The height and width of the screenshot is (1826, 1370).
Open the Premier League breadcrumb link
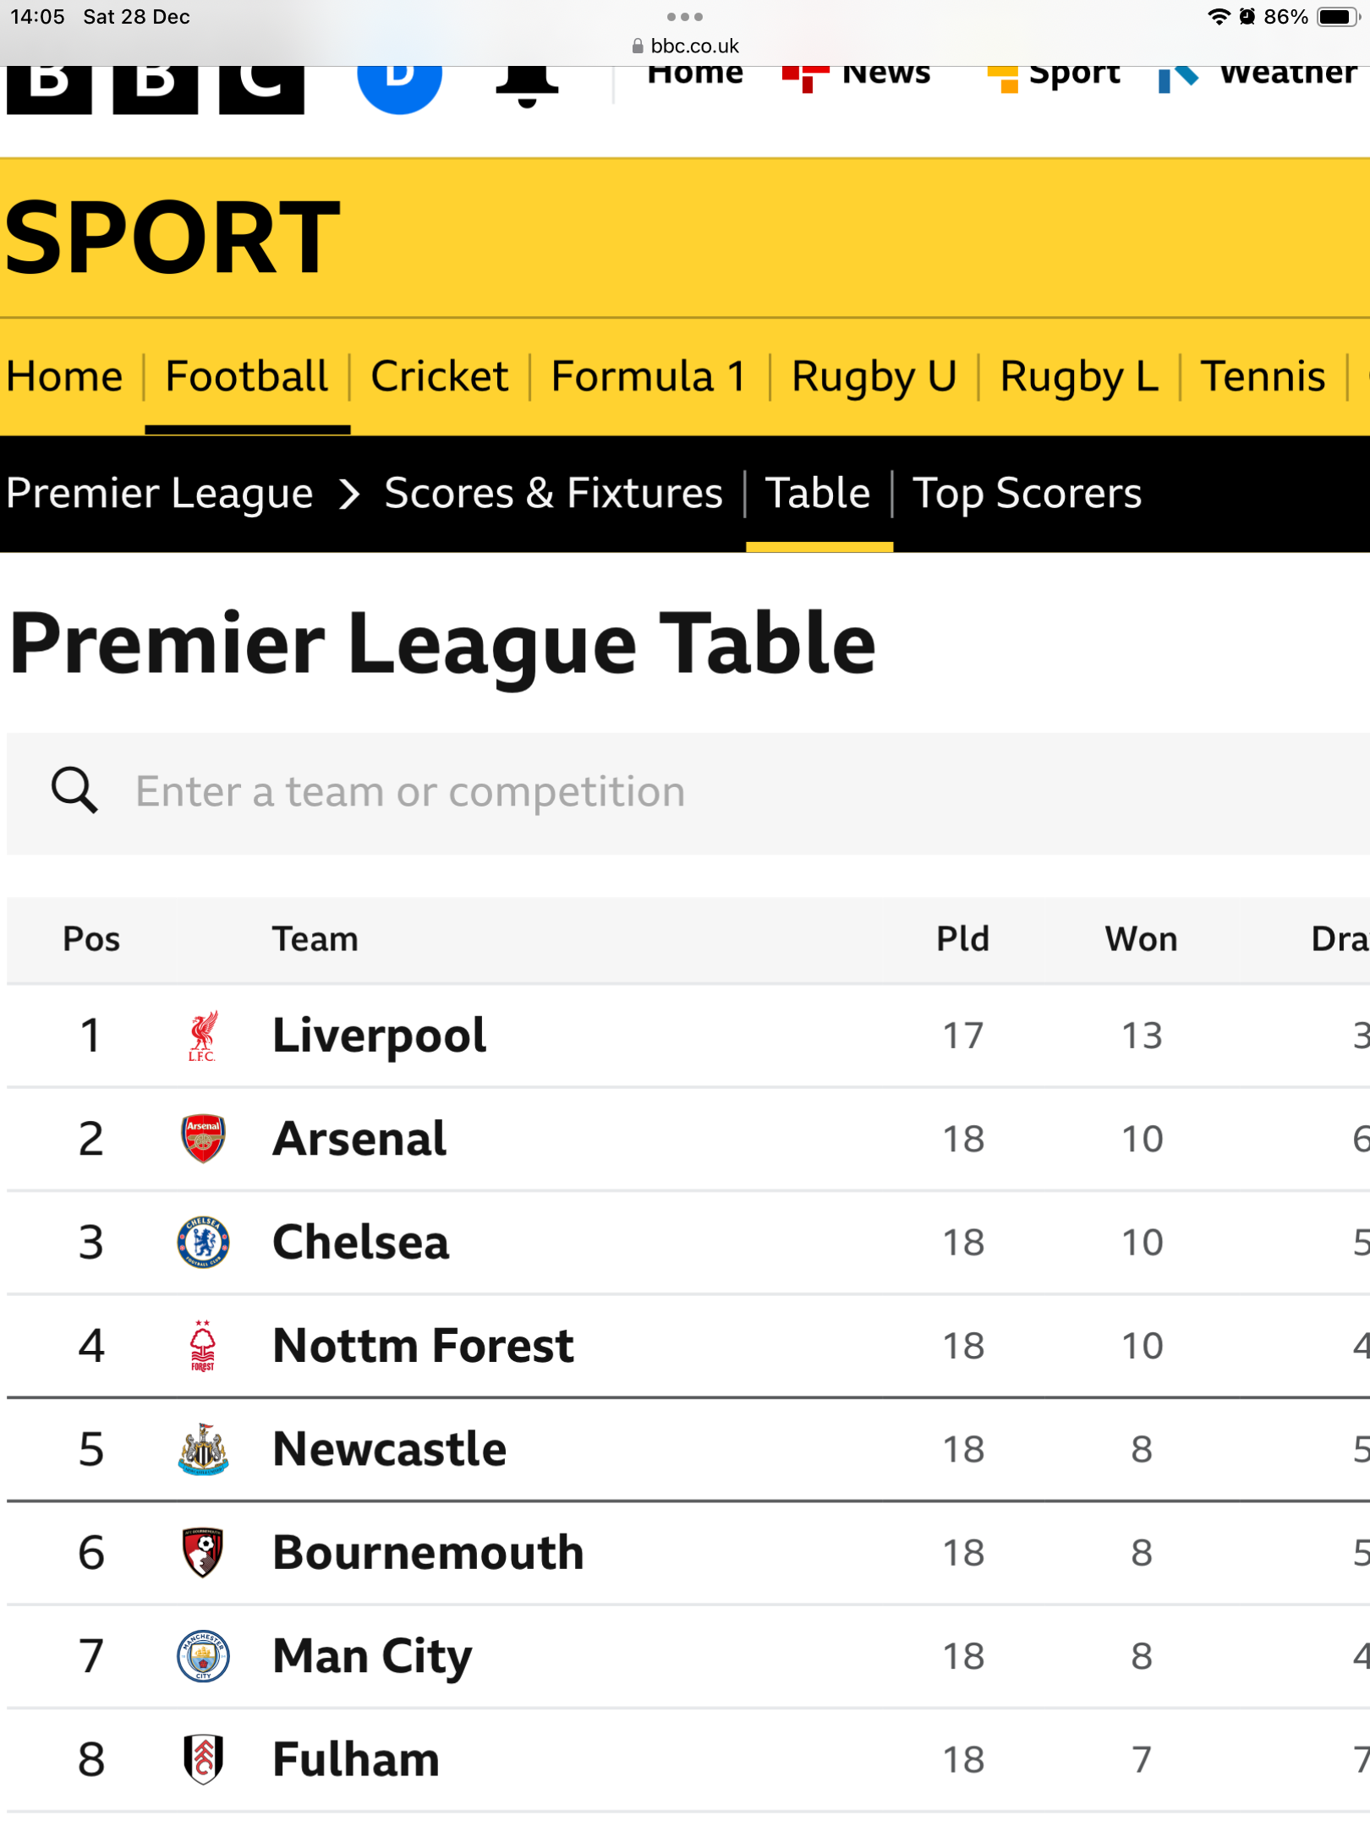[160, 494]
